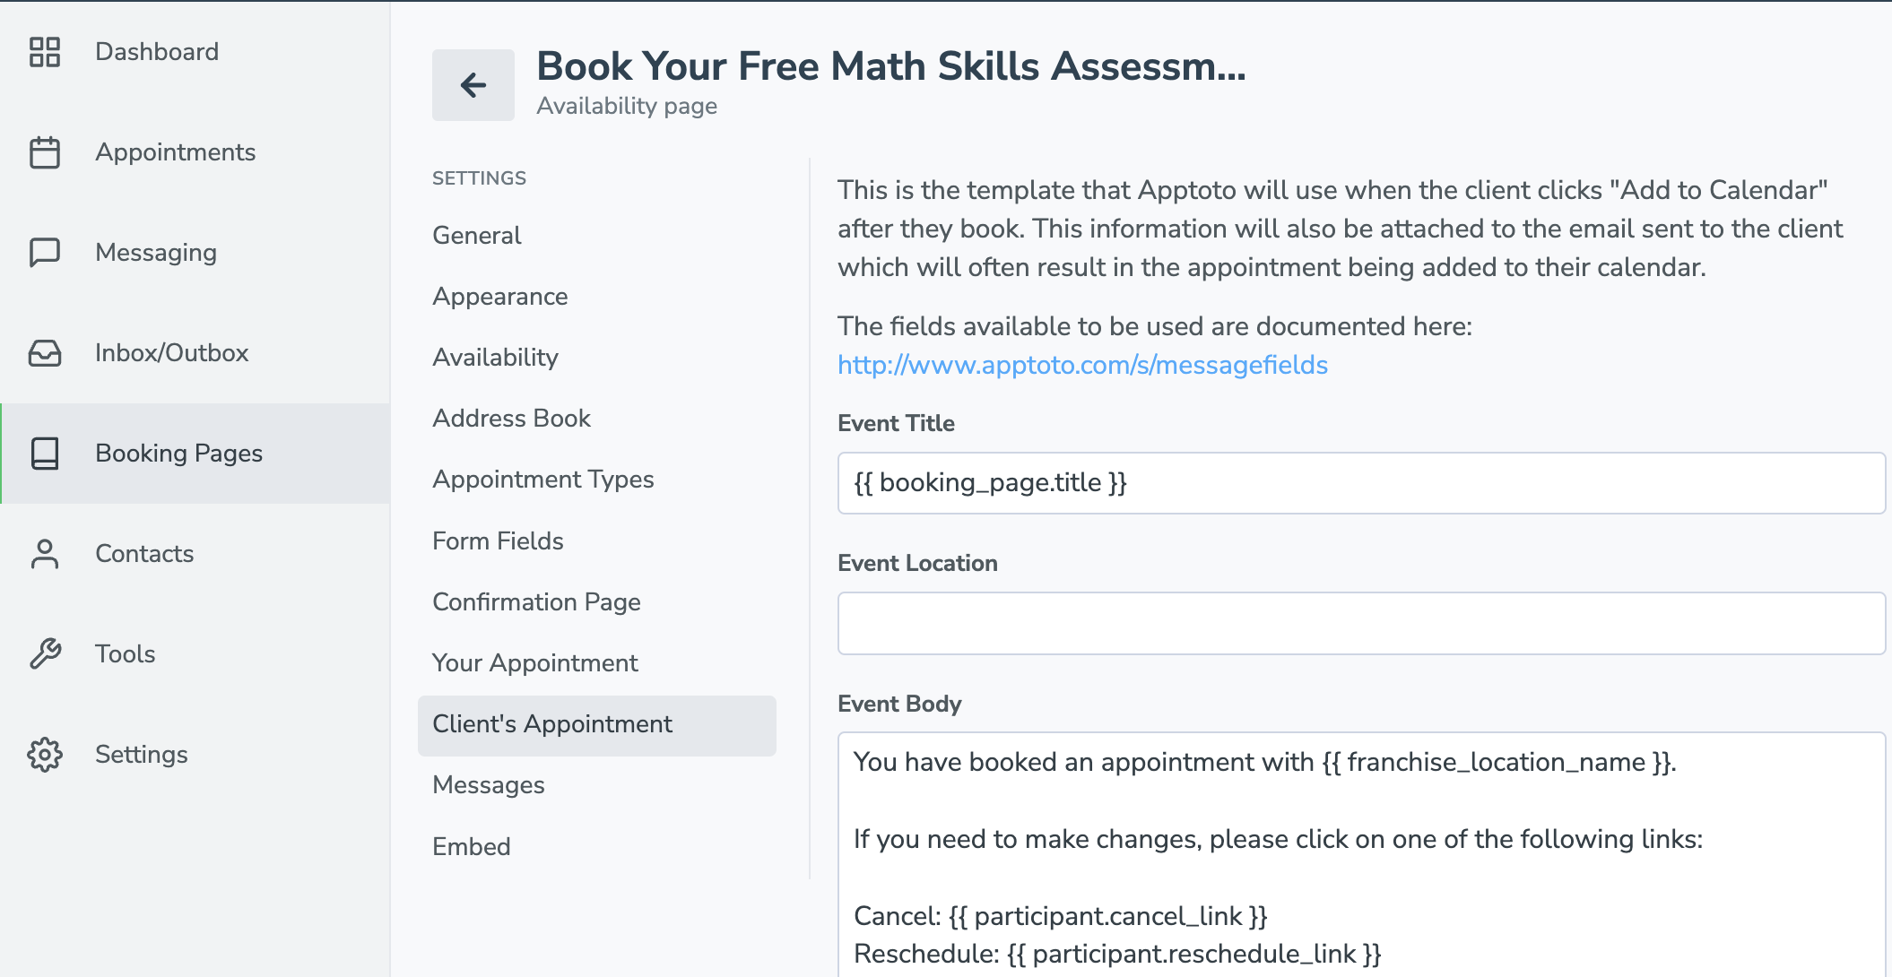Open the messagefields documentation link

(x=1082, y=365)
